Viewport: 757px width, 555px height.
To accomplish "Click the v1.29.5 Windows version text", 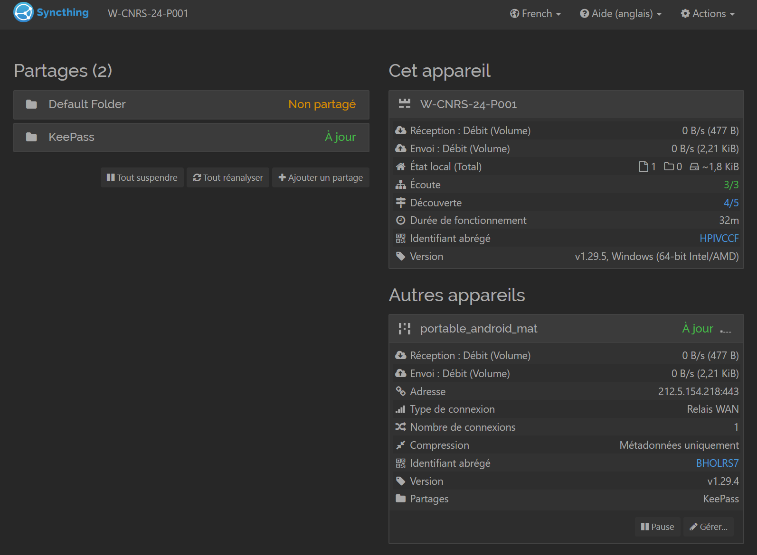I will point(657,256).
